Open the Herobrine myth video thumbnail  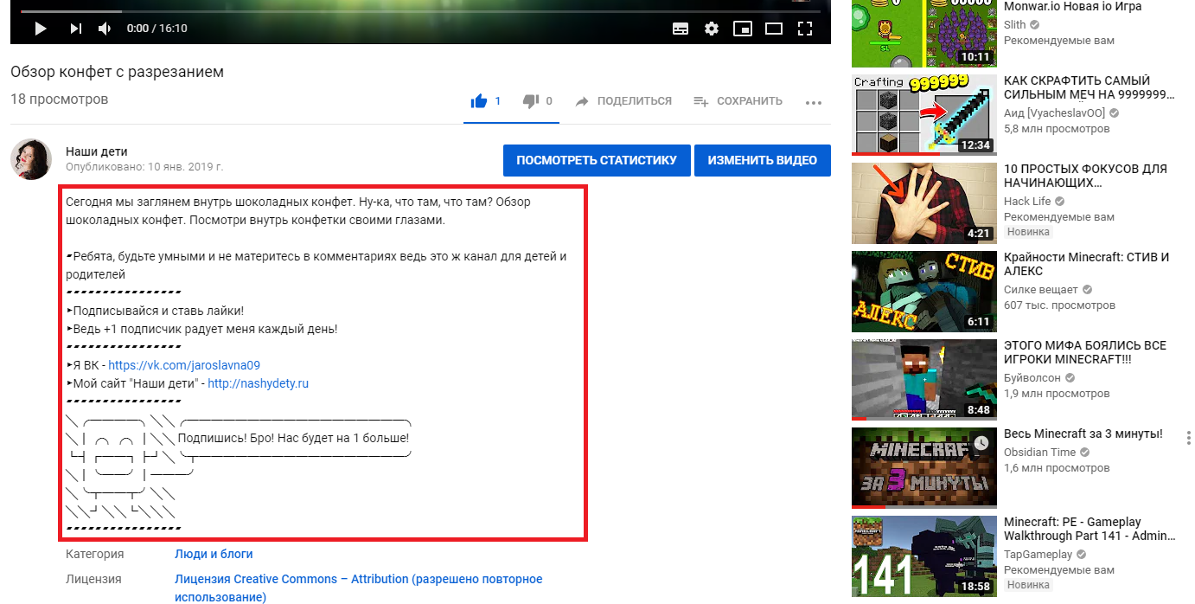click(923, 380)
